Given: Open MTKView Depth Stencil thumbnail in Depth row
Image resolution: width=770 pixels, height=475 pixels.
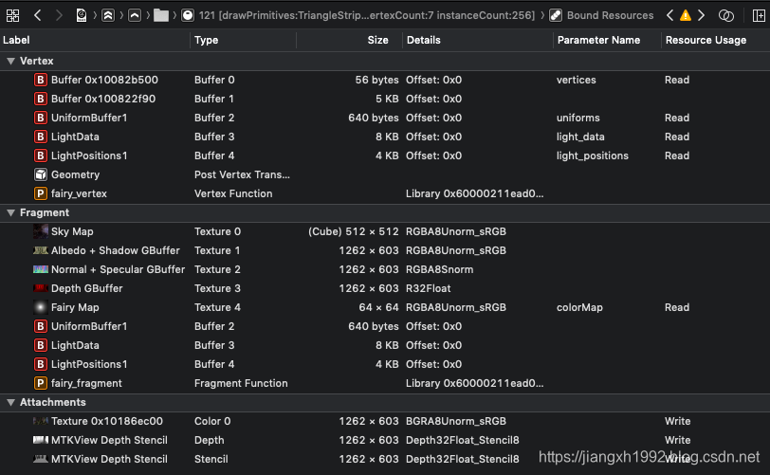Looking at the screenshot, I should click(40, 440).
